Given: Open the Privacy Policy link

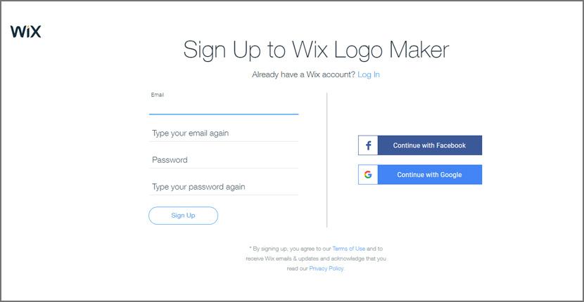Looking at the screenshot, I should pyautogui.click(x=326, y=268).
